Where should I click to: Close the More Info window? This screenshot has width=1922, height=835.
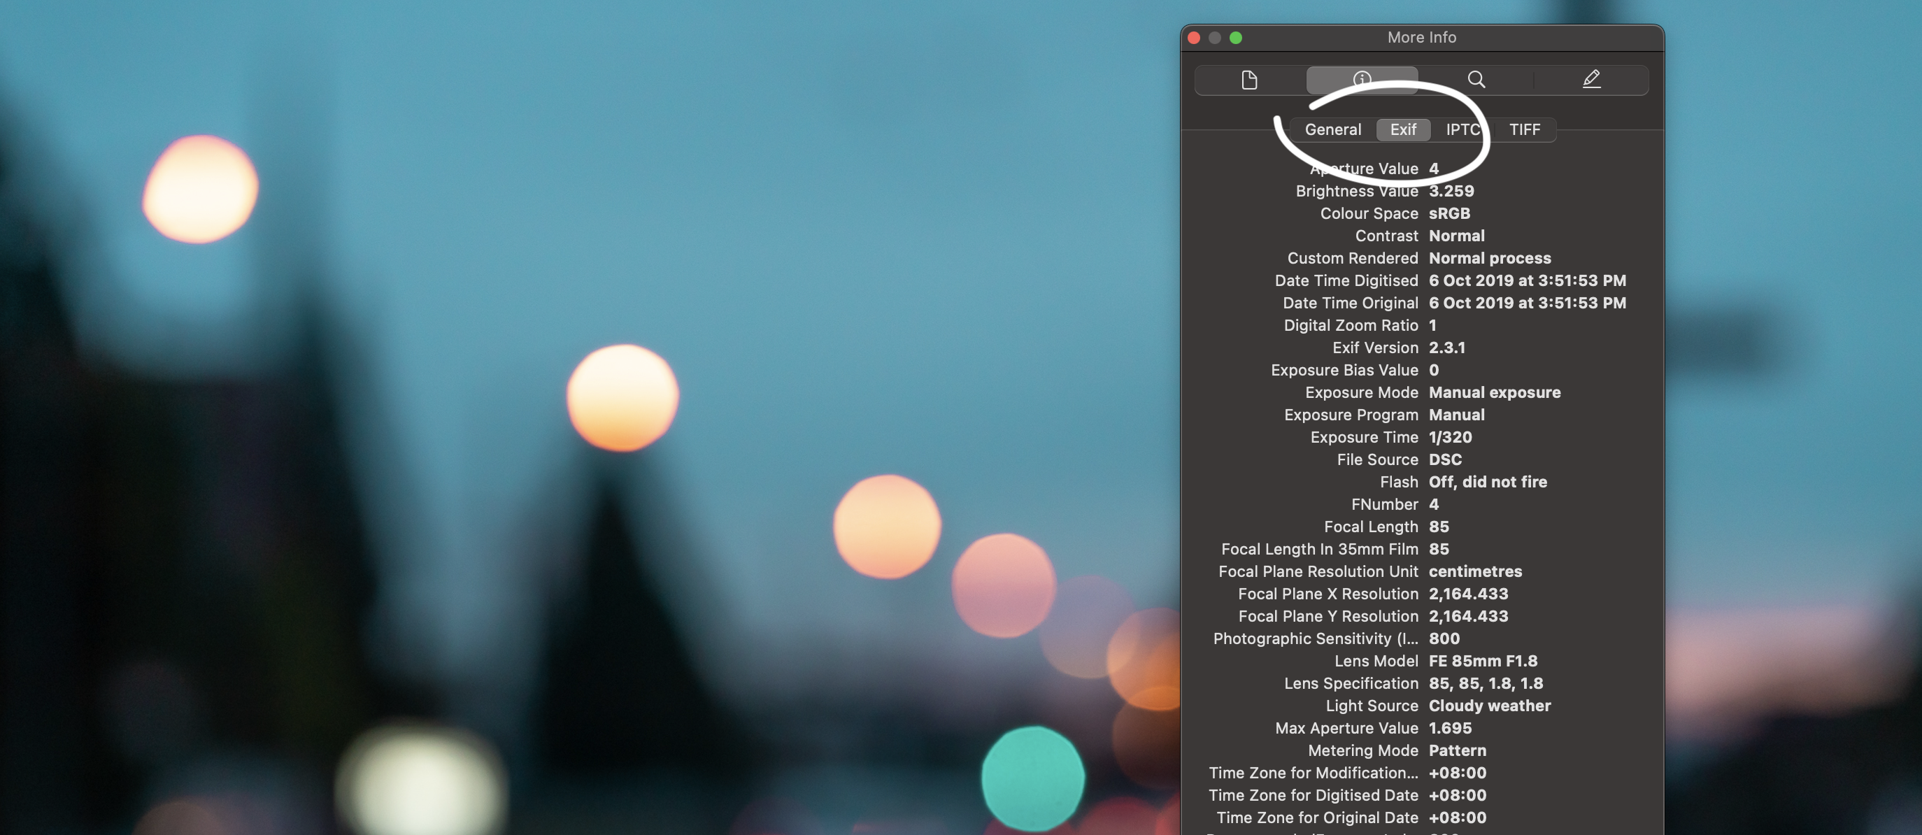coord(1194,36)
